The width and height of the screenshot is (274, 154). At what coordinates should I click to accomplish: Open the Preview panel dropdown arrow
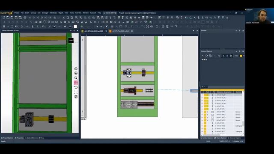pos(236,30)
